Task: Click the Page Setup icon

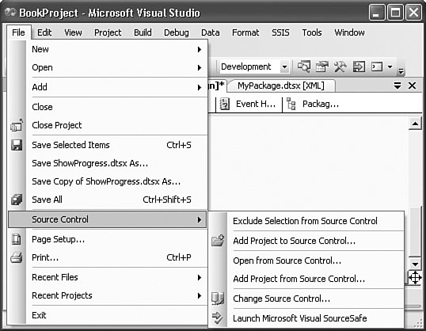Action: coord(17,239)
